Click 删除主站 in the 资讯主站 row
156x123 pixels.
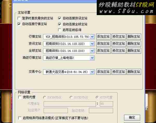point(134,44)
